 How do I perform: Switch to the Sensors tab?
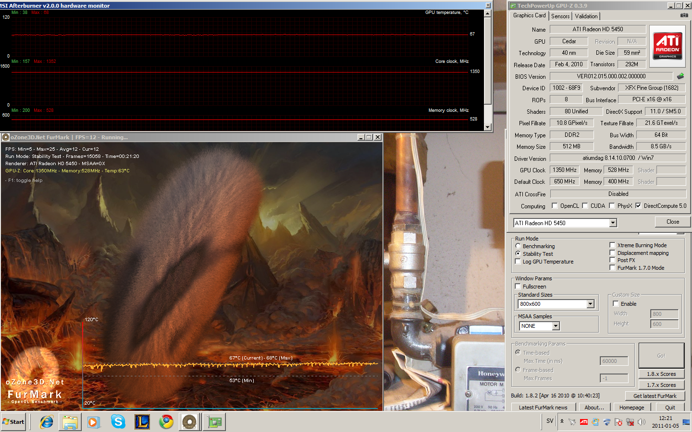[x=560, y=16]
